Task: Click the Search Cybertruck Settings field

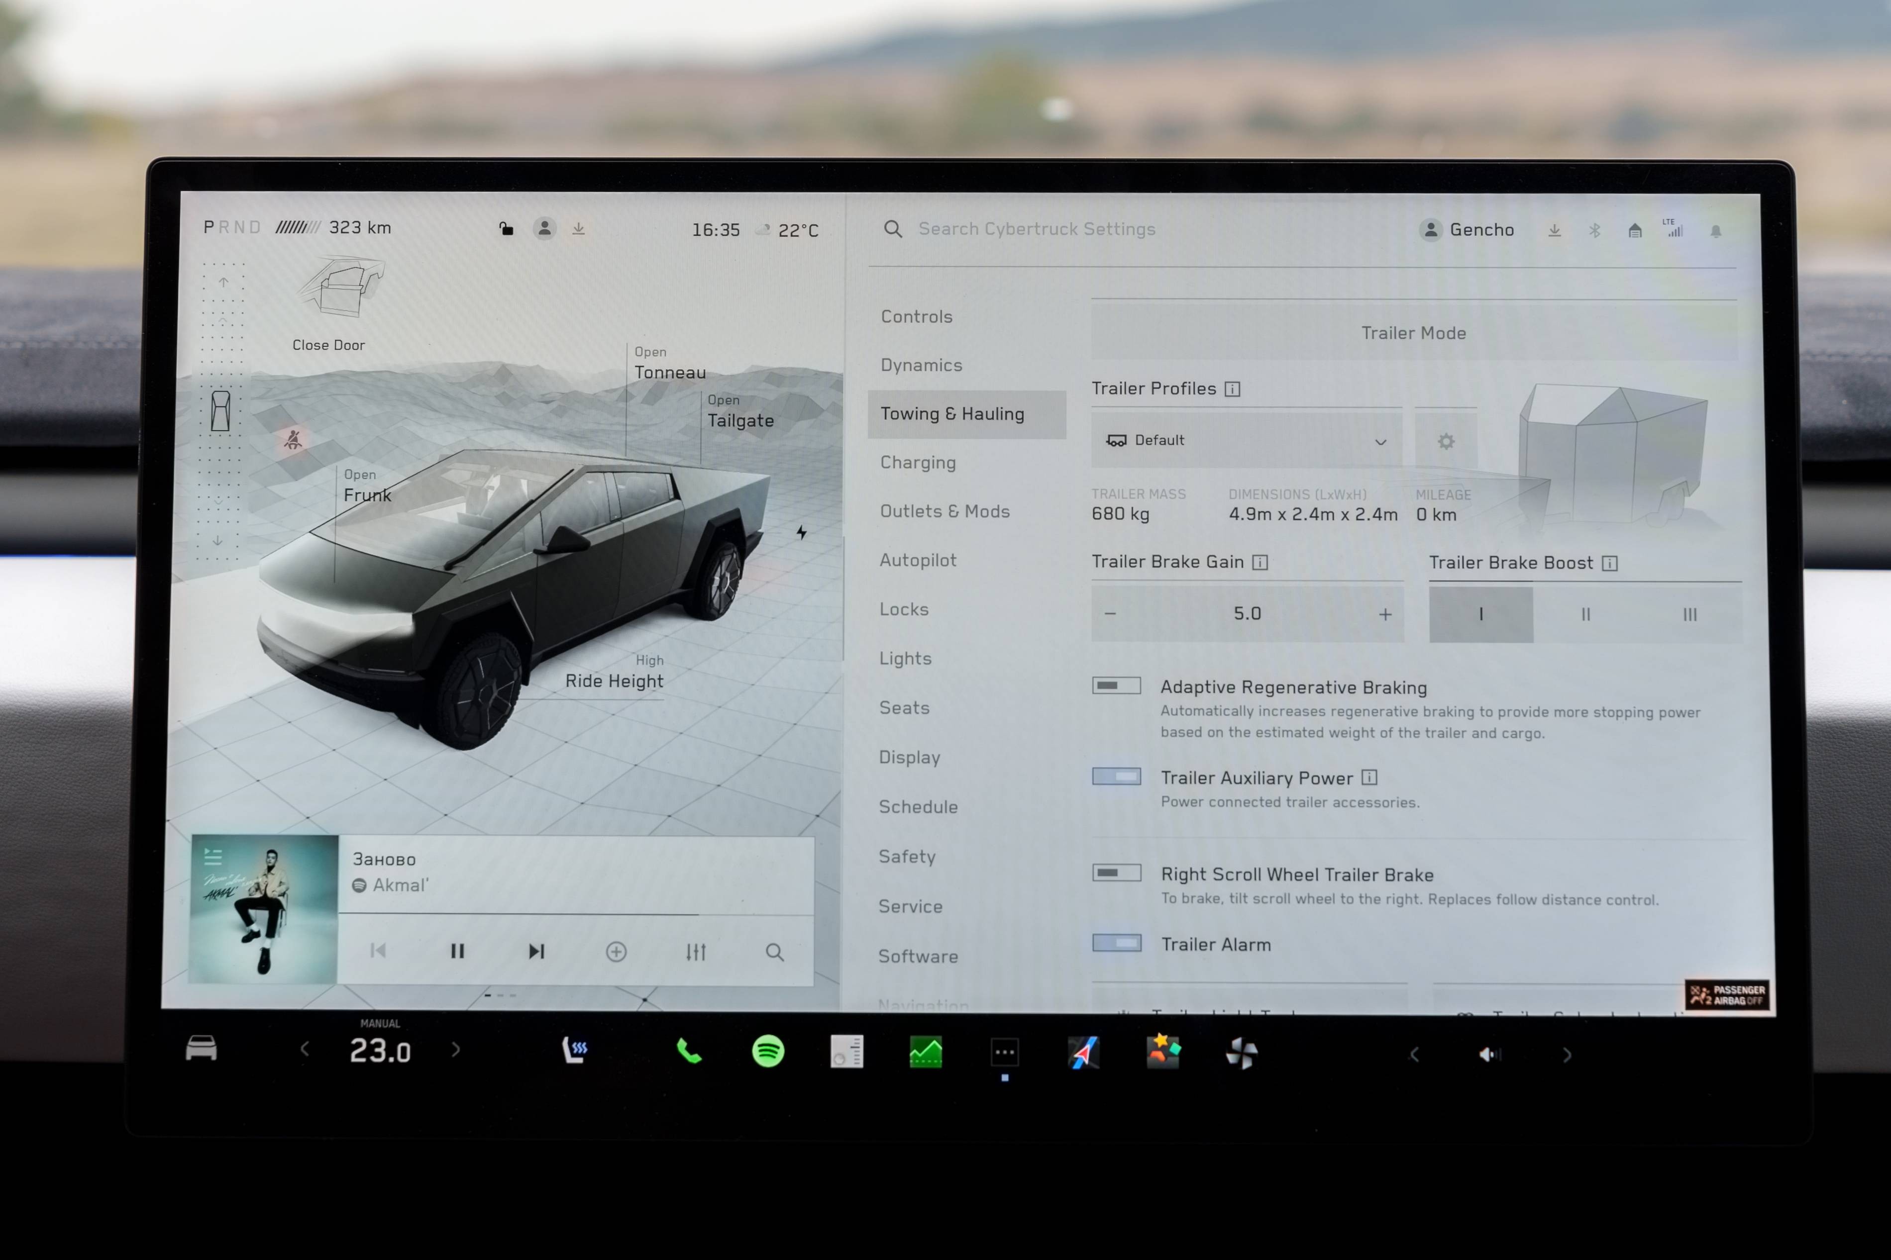Action: point(1037,229)
